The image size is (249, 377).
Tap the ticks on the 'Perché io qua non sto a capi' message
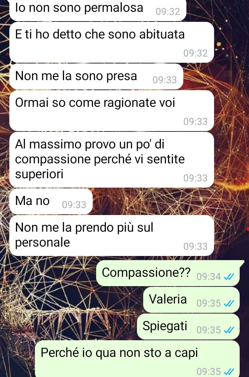click(x=229, y=372)
